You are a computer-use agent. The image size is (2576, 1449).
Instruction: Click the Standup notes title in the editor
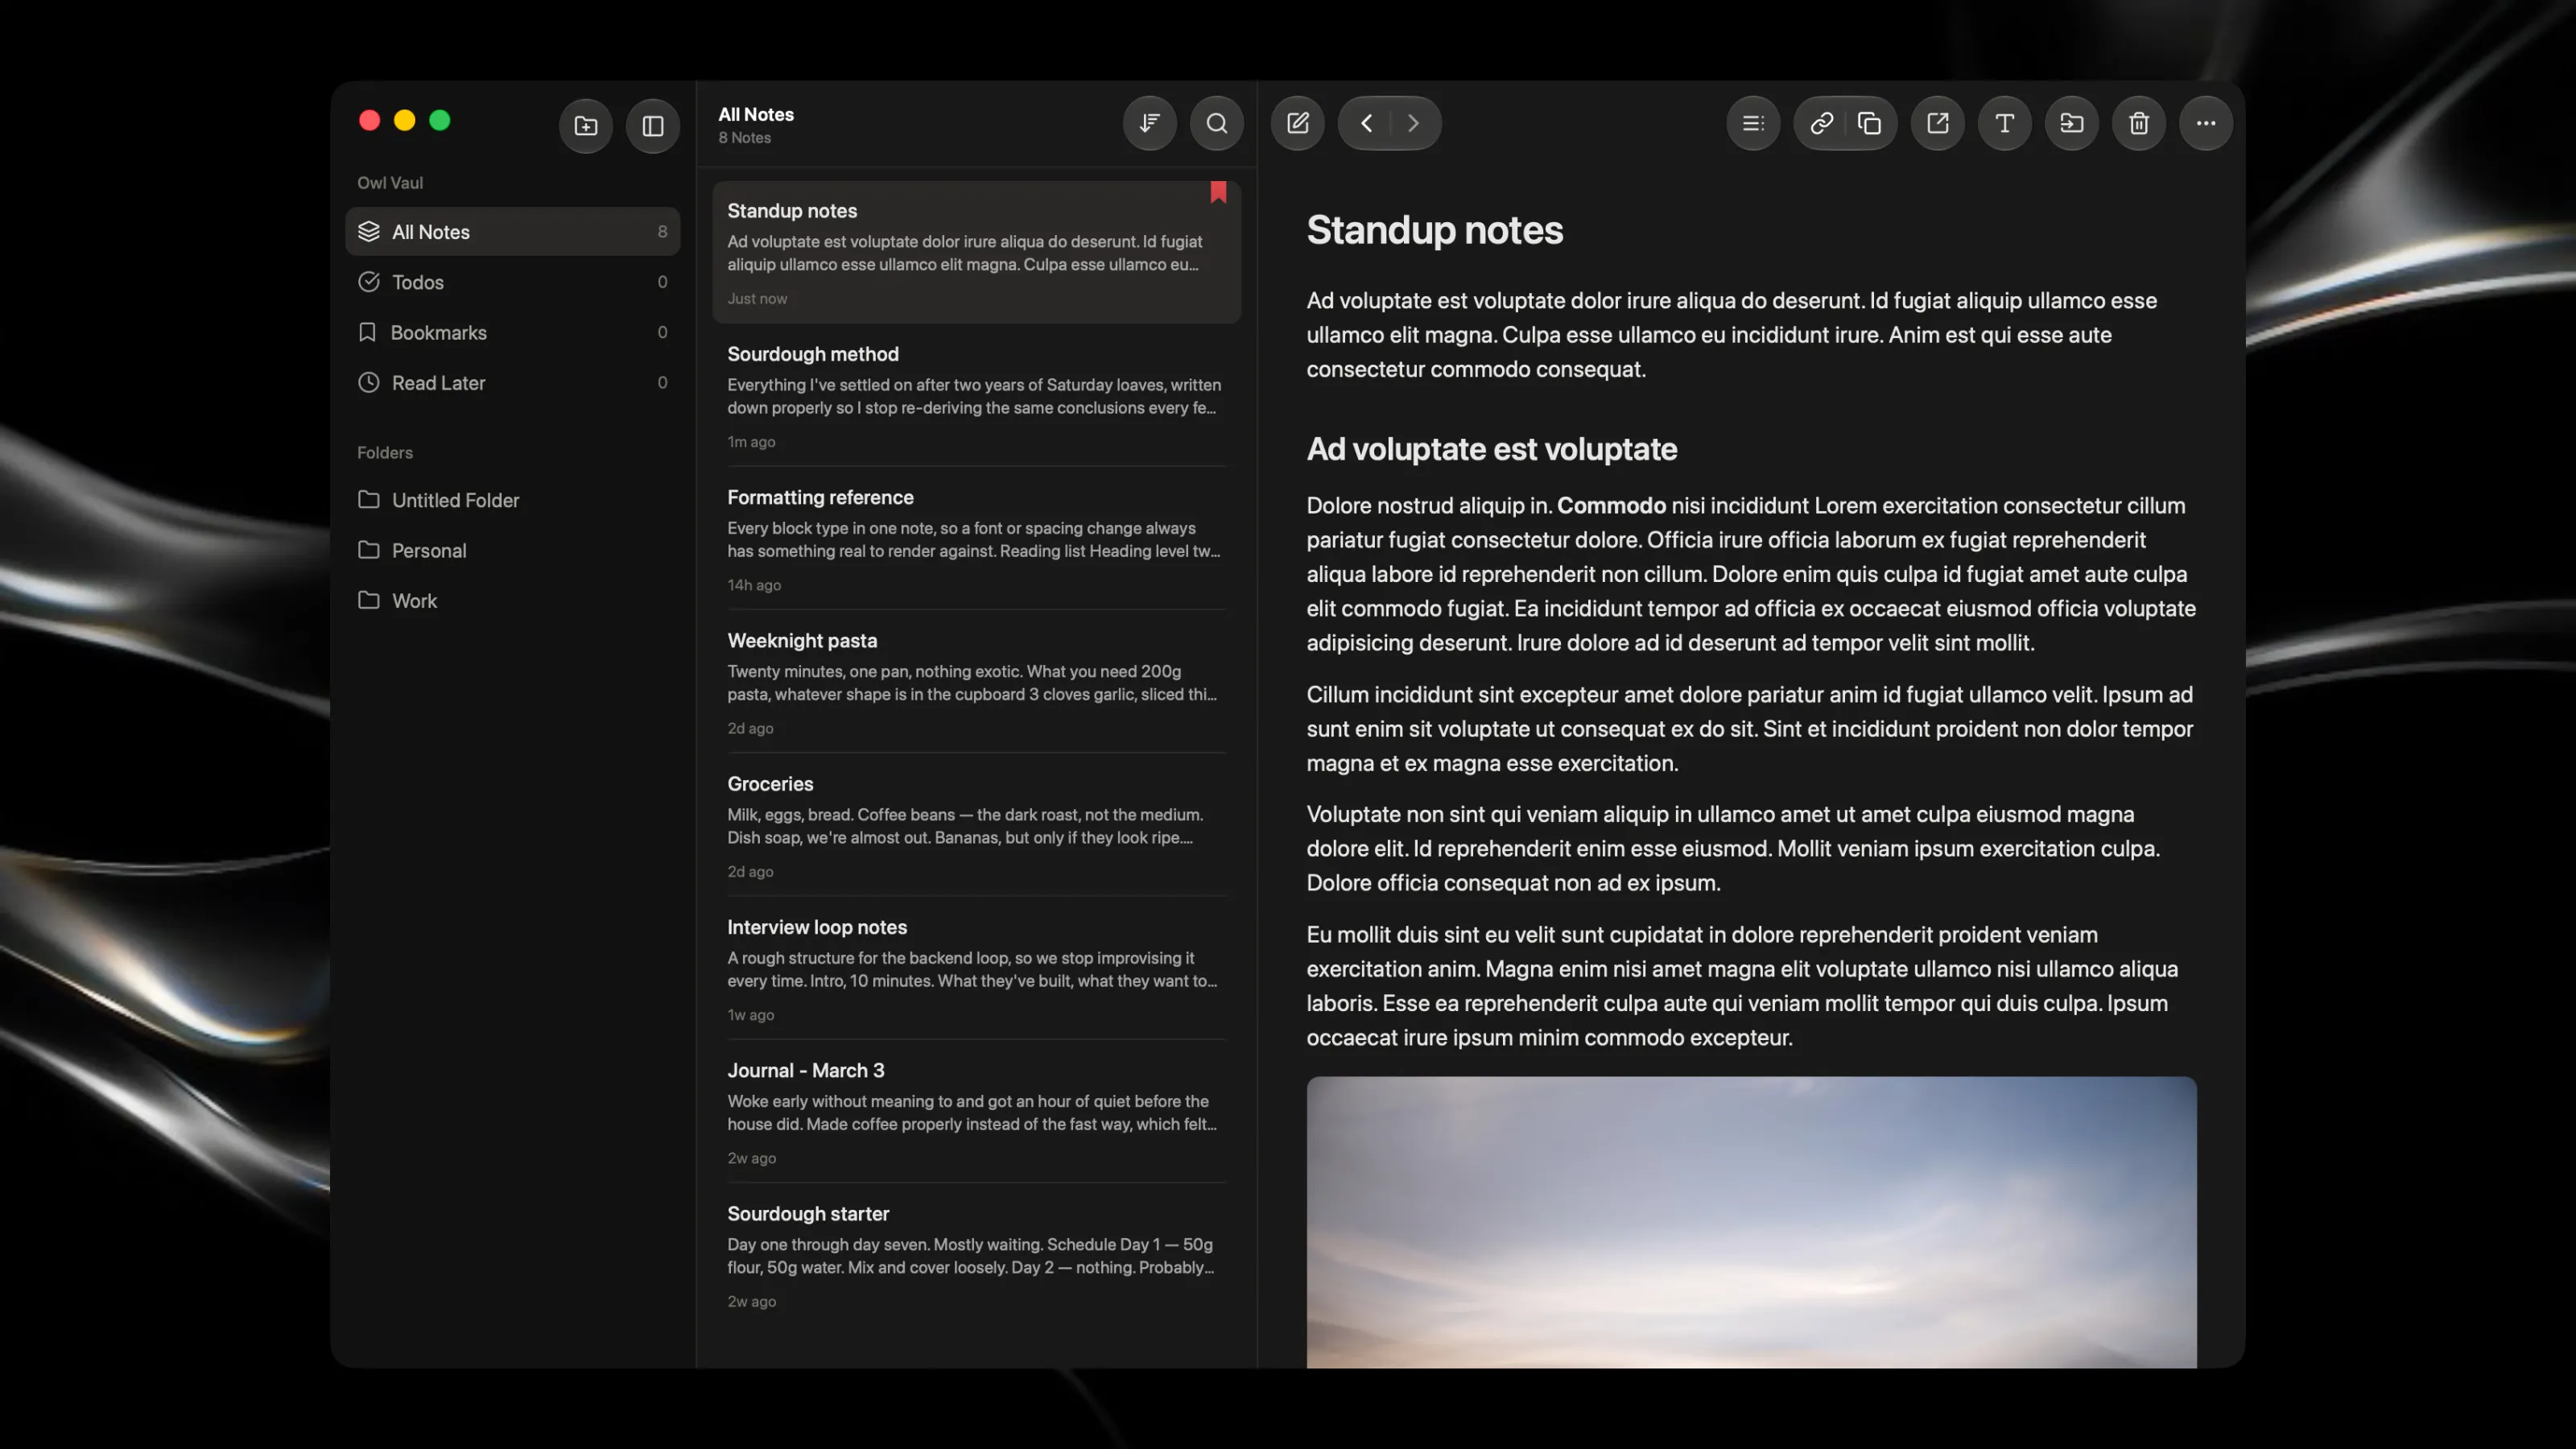point(1434,231)
